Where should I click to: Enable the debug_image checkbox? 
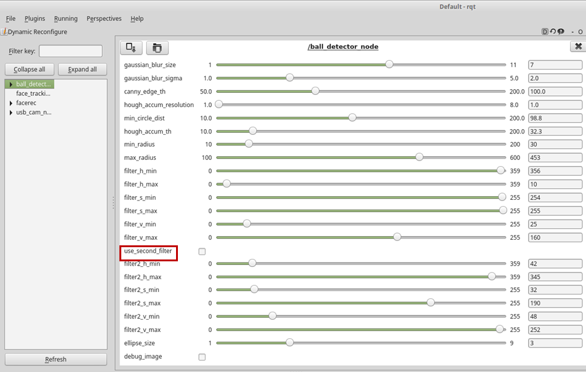pos(202,357)
